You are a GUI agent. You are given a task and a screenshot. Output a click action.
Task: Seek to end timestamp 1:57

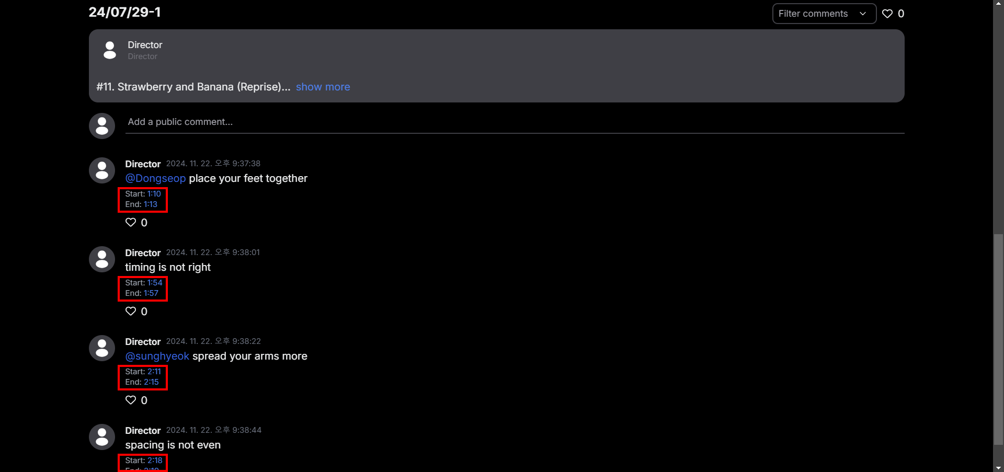151,293
